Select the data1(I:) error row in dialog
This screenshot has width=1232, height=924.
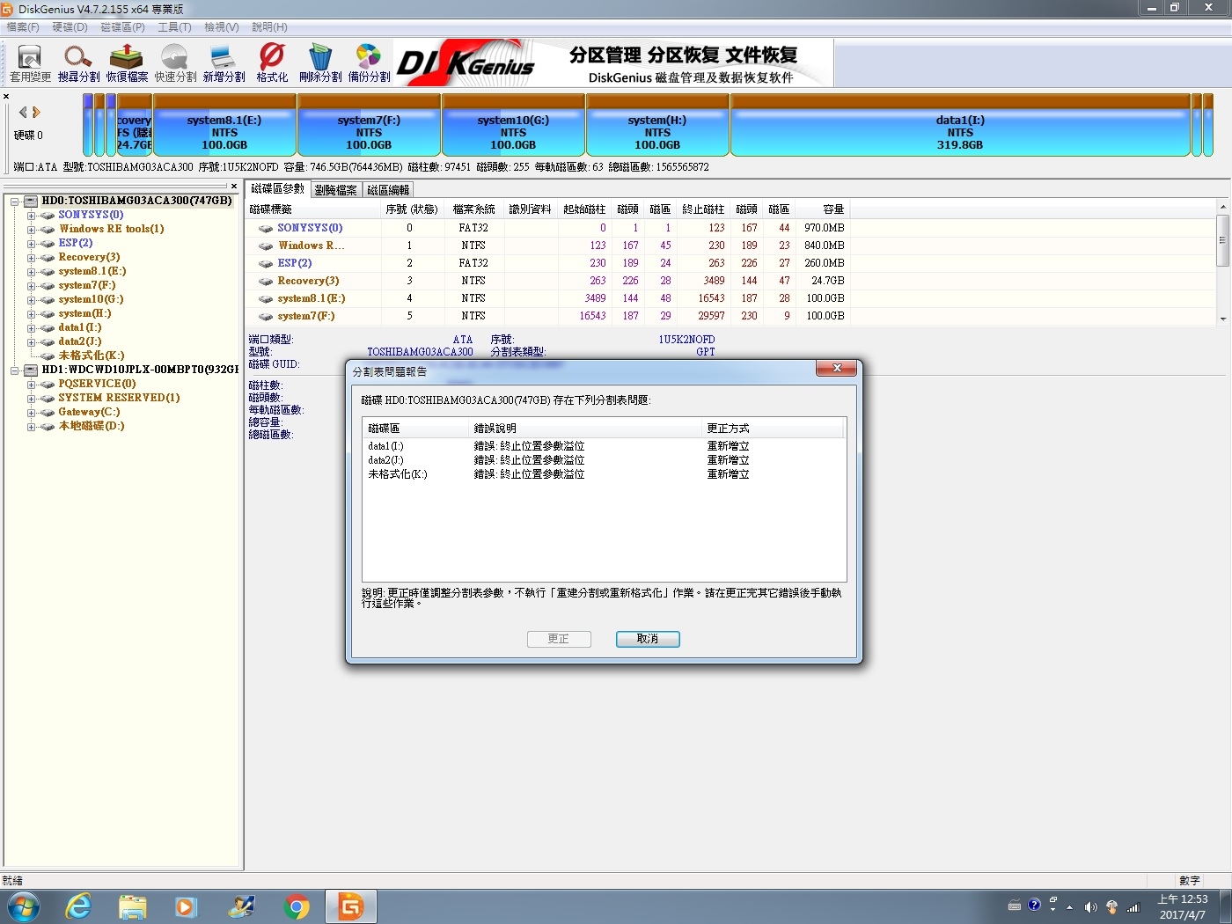604,446
